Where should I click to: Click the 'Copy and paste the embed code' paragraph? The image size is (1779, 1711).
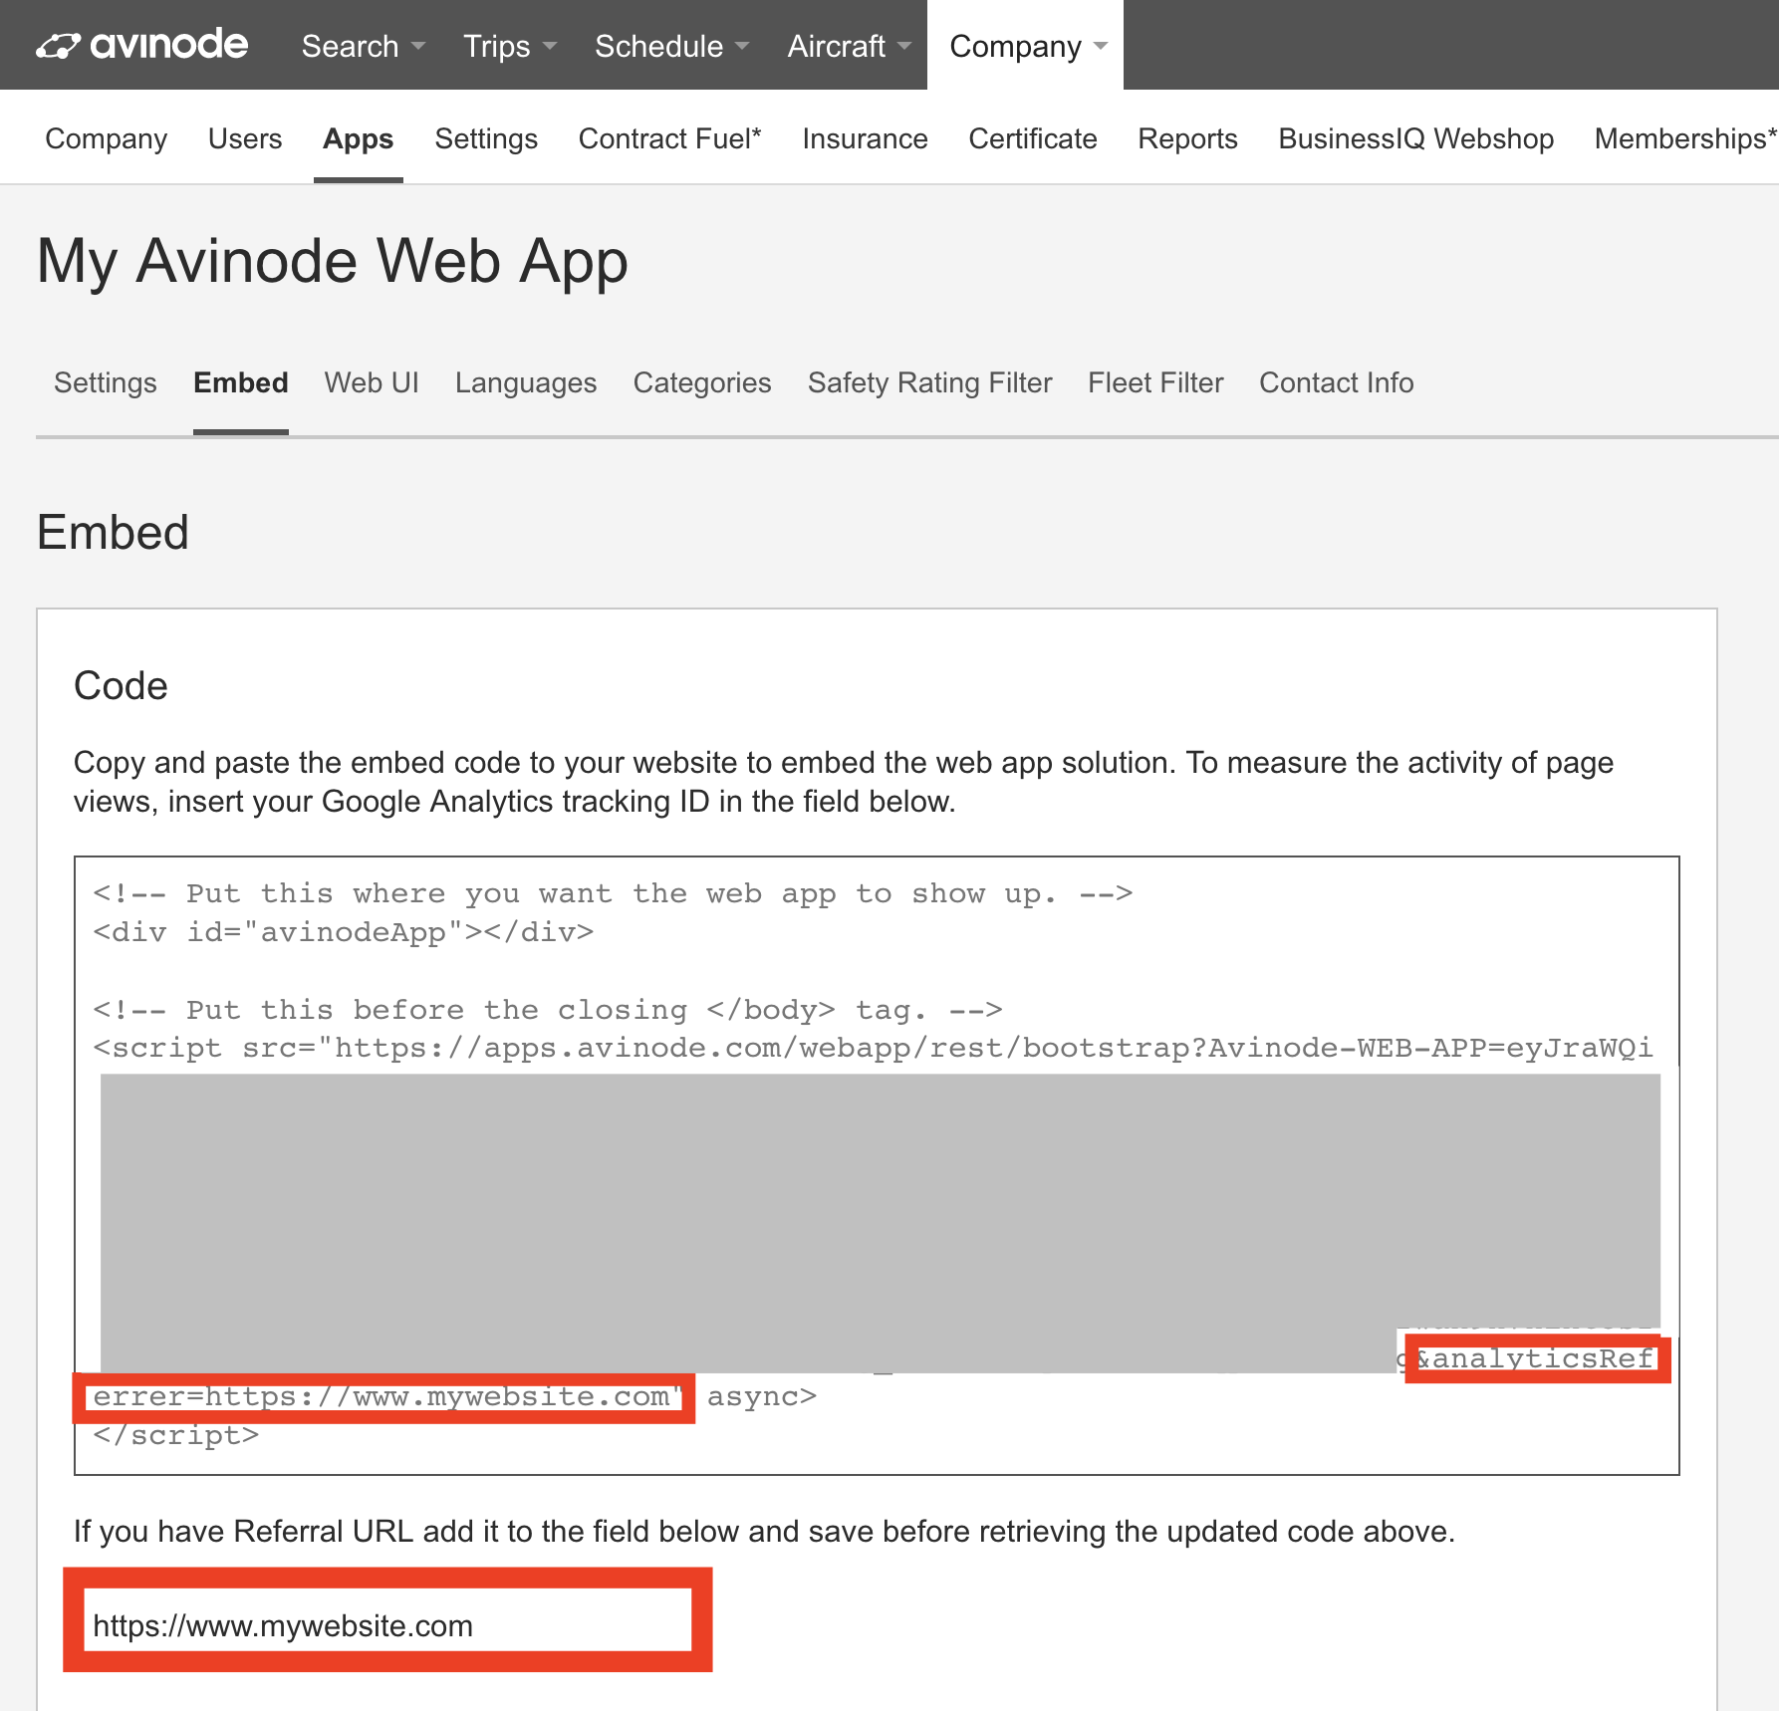point(844,782)
